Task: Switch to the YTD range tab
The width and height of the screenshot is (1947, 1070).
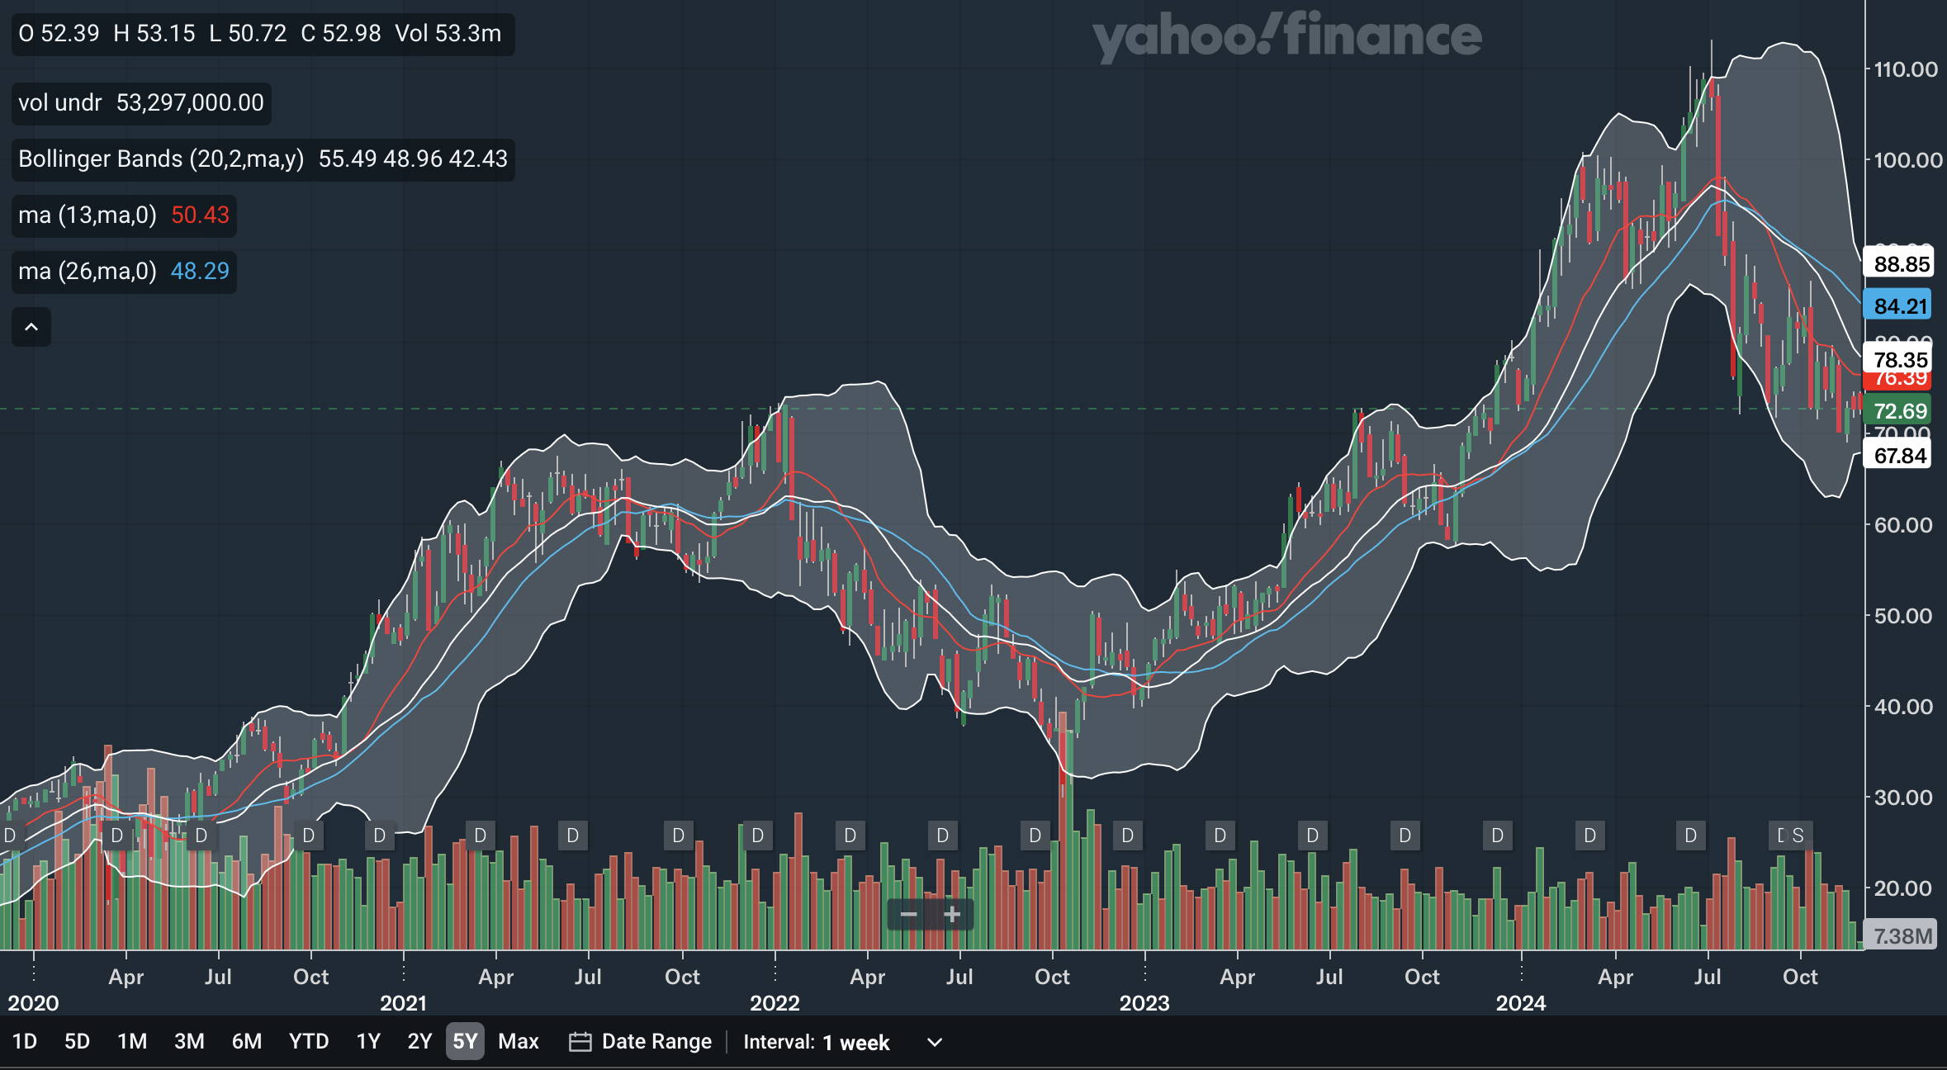Action: (x=308, y=1041)
